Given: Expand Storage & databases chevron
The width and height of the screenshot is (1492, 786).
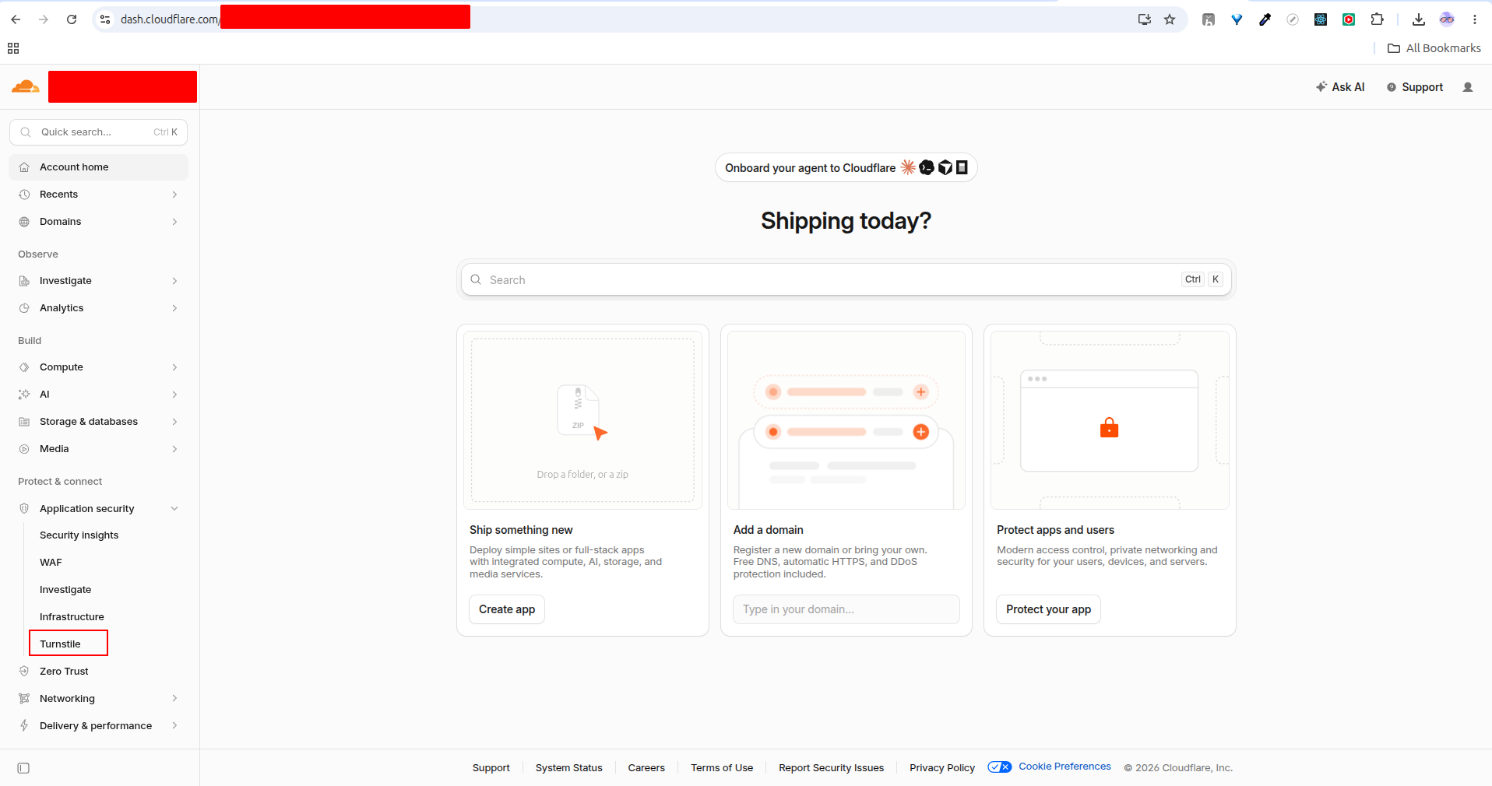Looking at the screenshot, I should 174,422.
